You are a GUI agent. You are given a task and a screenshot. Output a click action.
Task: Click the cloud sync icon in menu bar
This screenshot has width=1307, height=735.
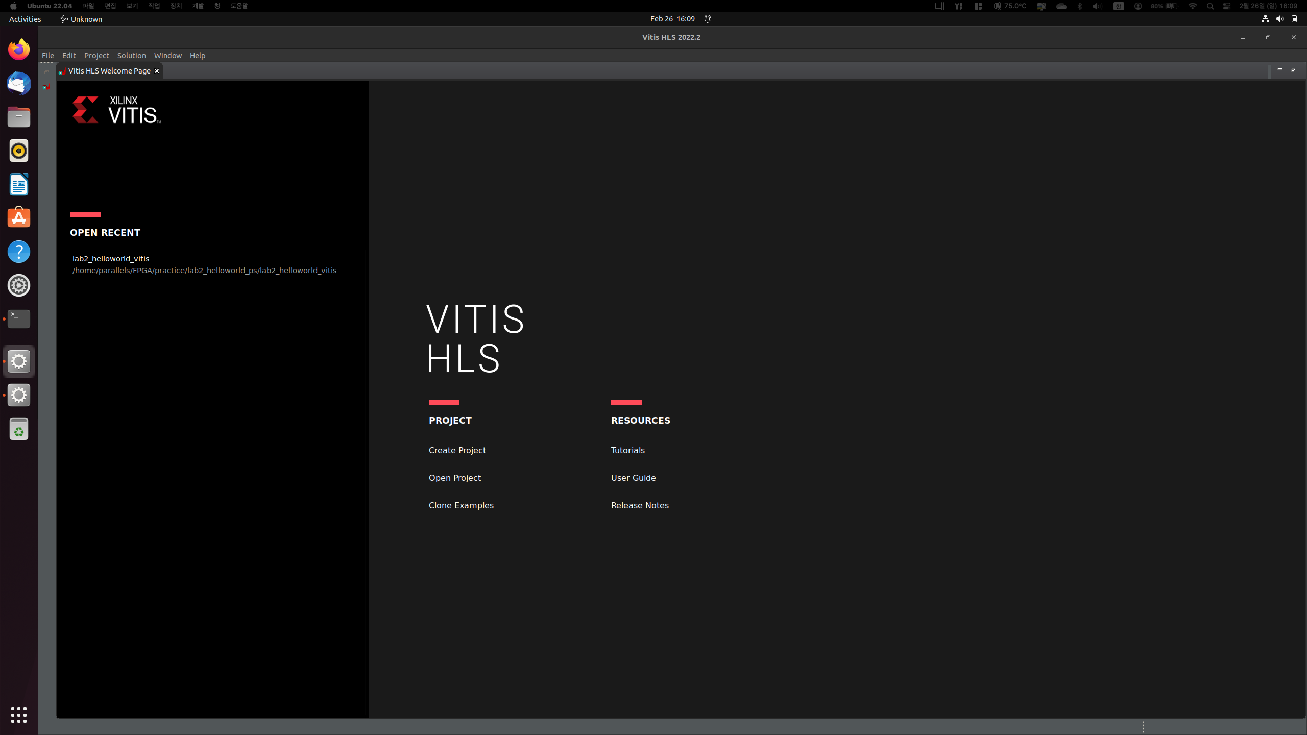coord(1061,6)
